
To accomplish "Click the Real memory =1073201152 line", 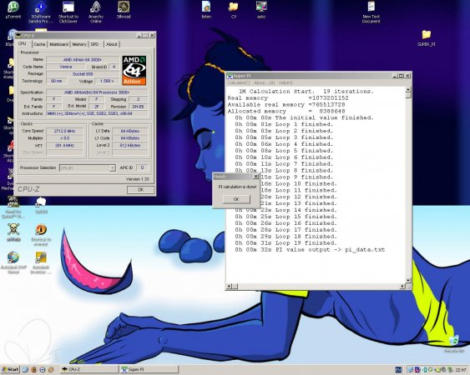I will [288, 97].
